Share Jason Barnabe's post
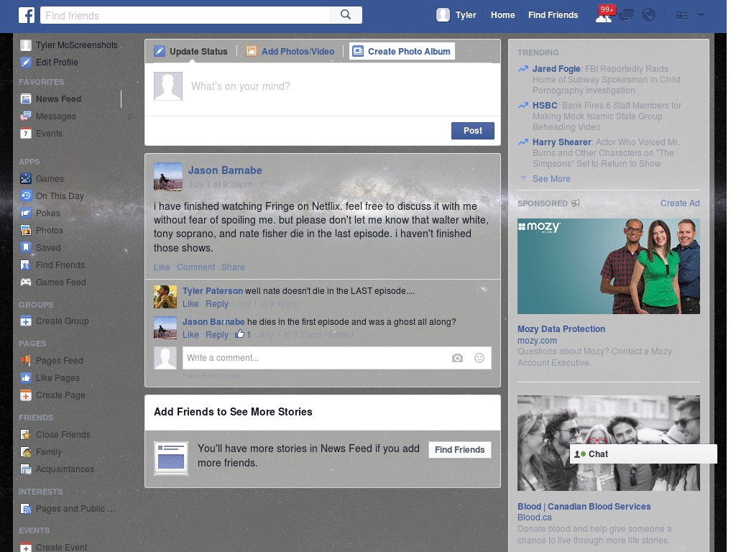Screen dimensions: 736x552 (233, 267)
